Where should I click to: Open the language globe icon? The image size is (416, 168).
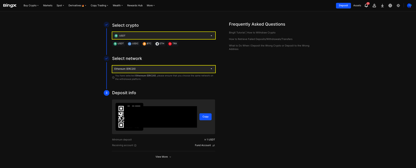pyautogui.click(x=390, y=6)
